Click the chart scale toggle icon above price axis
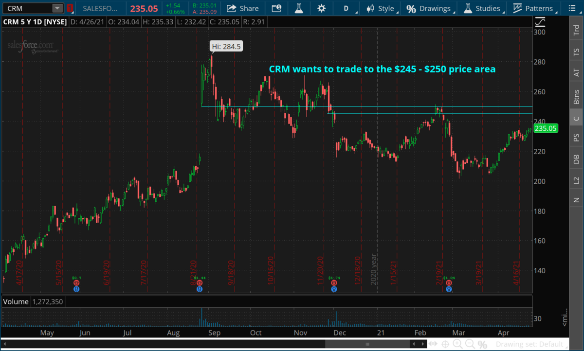 point(539,22)
